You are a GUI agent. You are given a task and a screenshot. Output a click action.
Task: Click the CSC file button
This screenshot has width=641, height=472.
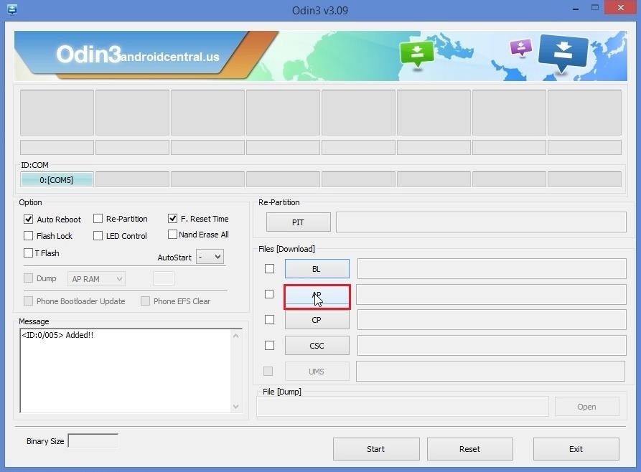click(x=317, y=346)
